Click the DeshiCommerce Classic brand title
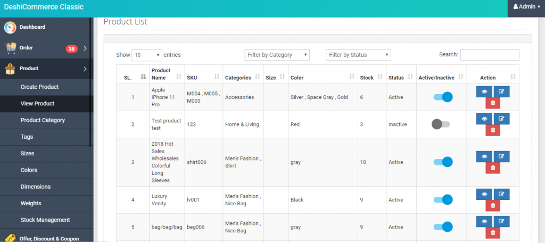 click(x=44, y=7)
